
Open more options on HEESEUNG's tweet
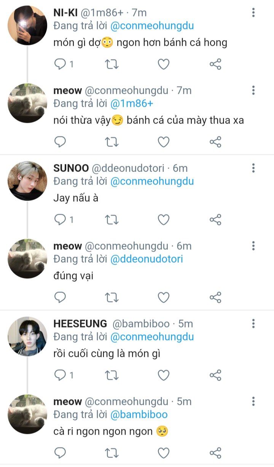[x=253, y=324]
